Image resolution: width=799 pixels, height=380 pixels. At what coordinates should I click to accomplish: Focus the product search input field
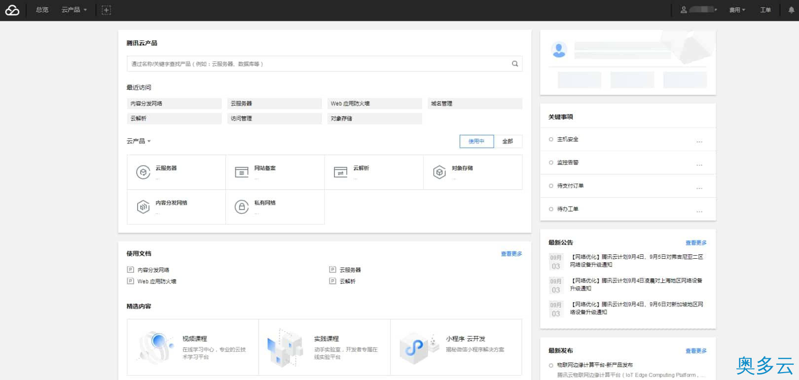click(x=325, y=64)
